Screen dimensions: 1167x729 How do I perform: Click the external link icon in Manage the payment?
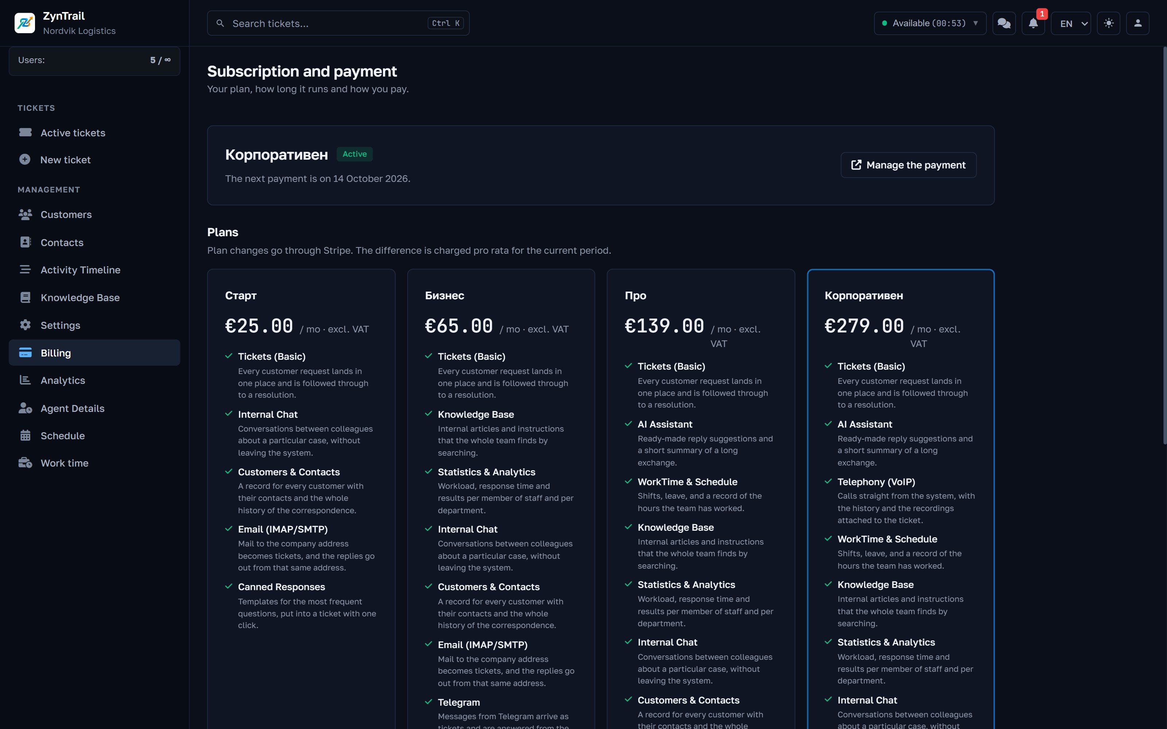856,165
